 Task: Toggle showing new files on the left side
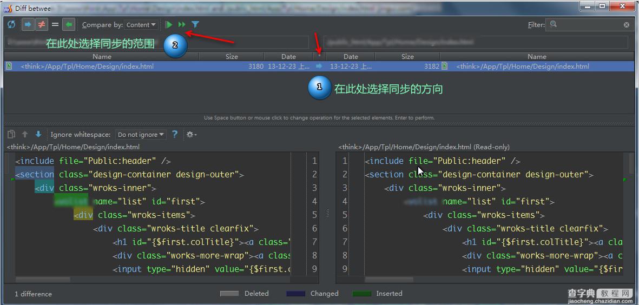[x=28, y=25]
